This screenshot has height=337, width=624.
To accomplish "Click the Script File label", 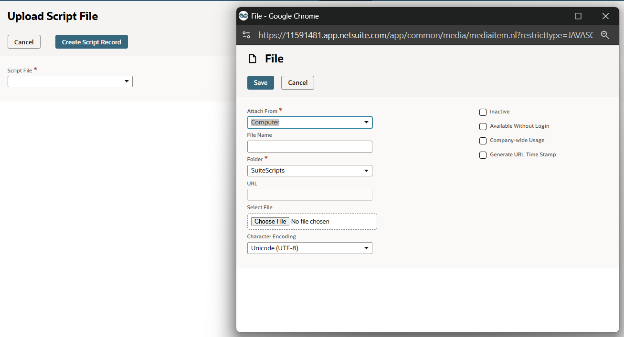I will 20,71.
